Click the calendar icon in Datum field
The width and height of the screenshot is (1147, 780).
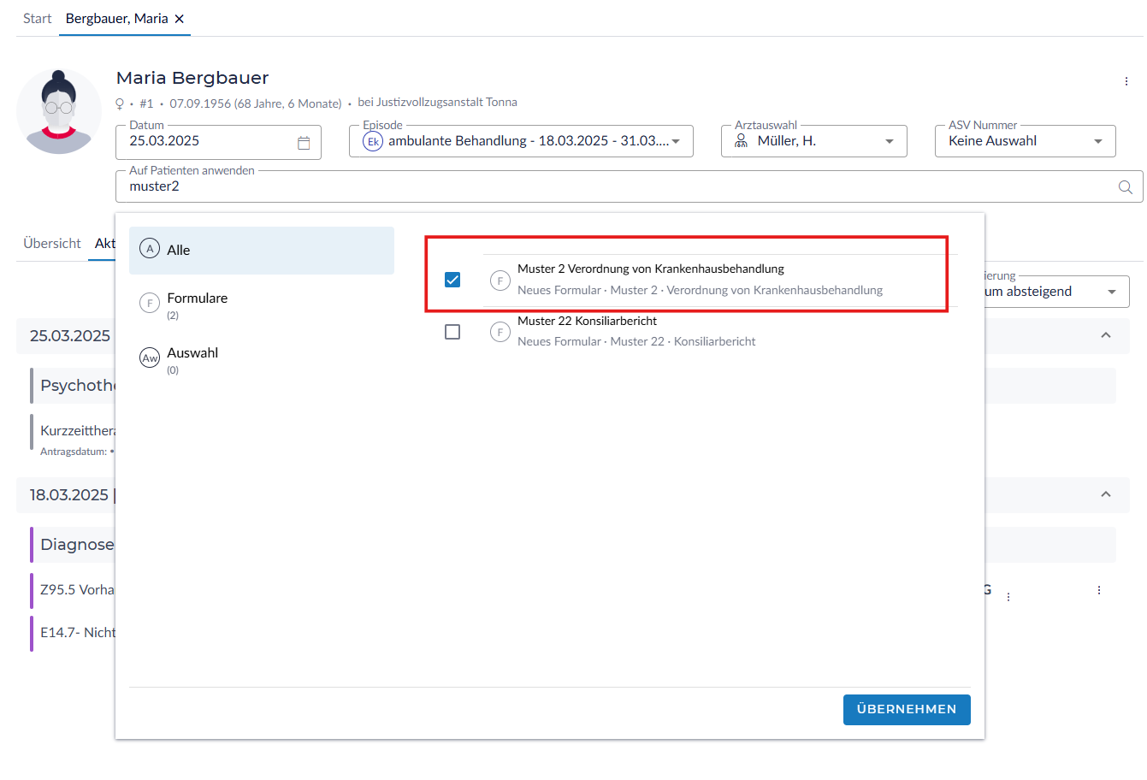pos(304,143)
